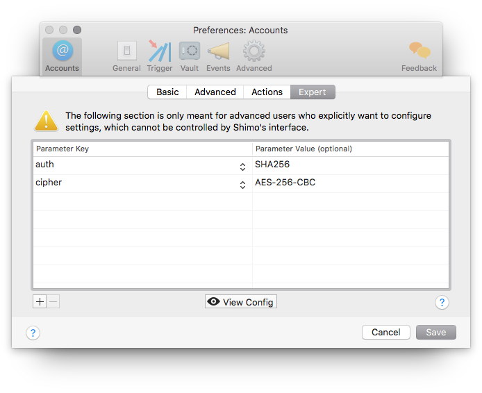The image size is (482, 393).
Task: Expand the auth parameter key dropdown
Action: 242,166
